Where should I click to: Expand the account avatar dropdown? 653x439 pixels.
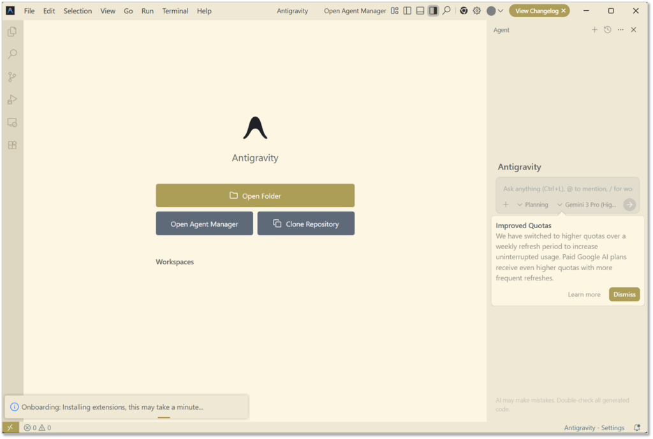[495, 11]
